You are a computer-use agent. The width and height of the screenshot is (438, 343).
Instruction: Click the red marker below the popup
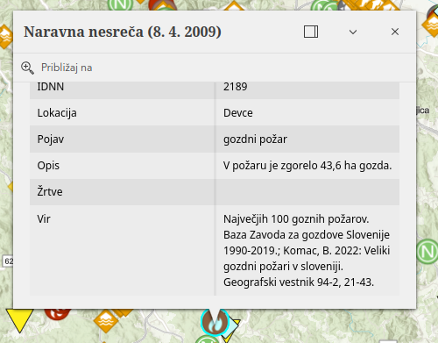(x=58, y=313)
